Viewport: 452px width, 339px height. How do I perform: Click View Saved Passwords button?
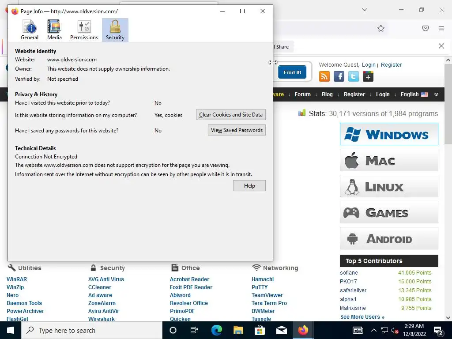(237, 130)
